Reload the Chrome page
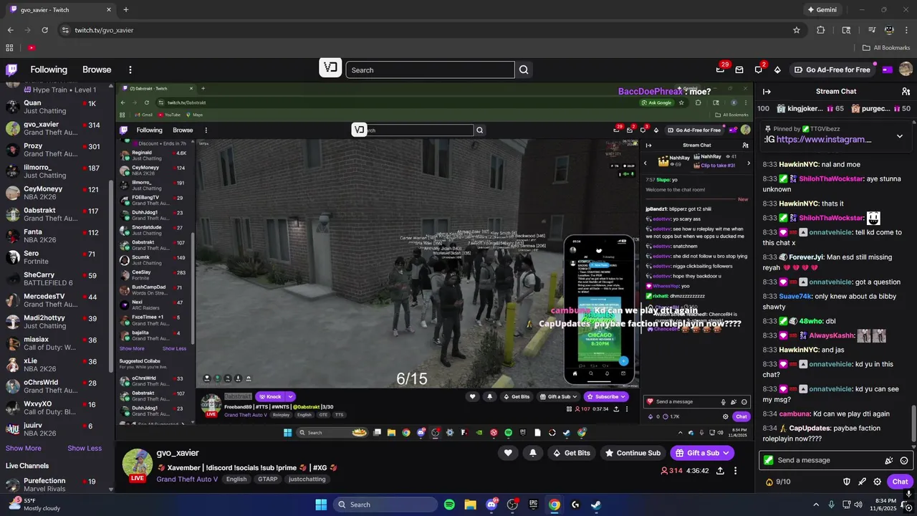Screen dimensions: 917x516 [44, 30]
